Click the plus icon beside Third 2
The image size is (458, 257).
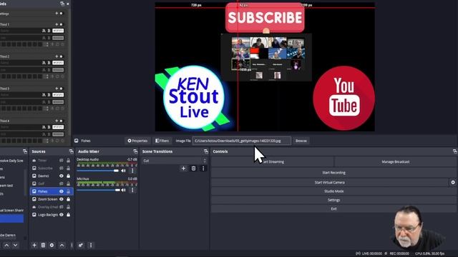click(57, 56)
